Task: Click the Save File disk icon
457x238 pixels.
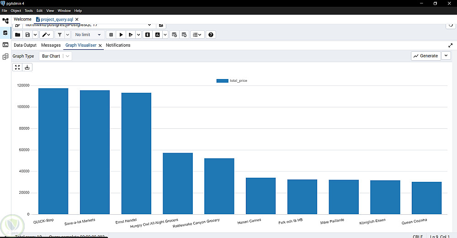Action: point(27,35)
